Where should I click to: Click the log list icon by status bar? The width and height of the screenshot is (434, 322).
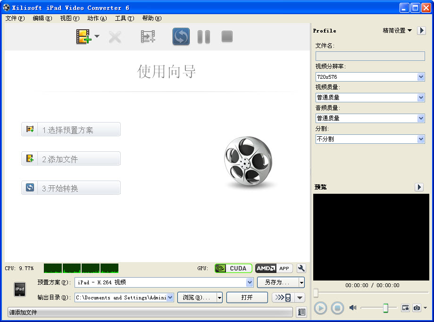pos(301,312)
